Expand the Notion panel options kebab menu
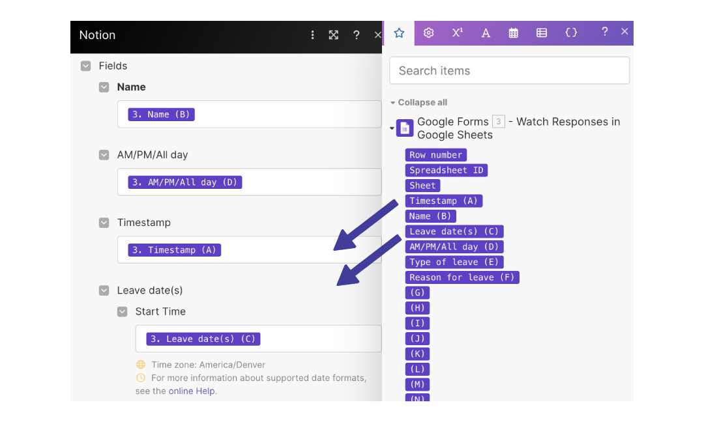Viewport: 704px width, 422px height. pos(312,35)
